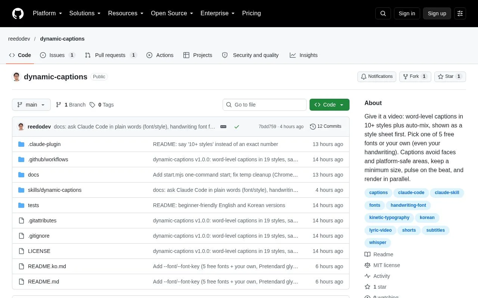Viewport: 478px width, 298px height.
Task: Open the MIT license link
Action: point(382,265)
